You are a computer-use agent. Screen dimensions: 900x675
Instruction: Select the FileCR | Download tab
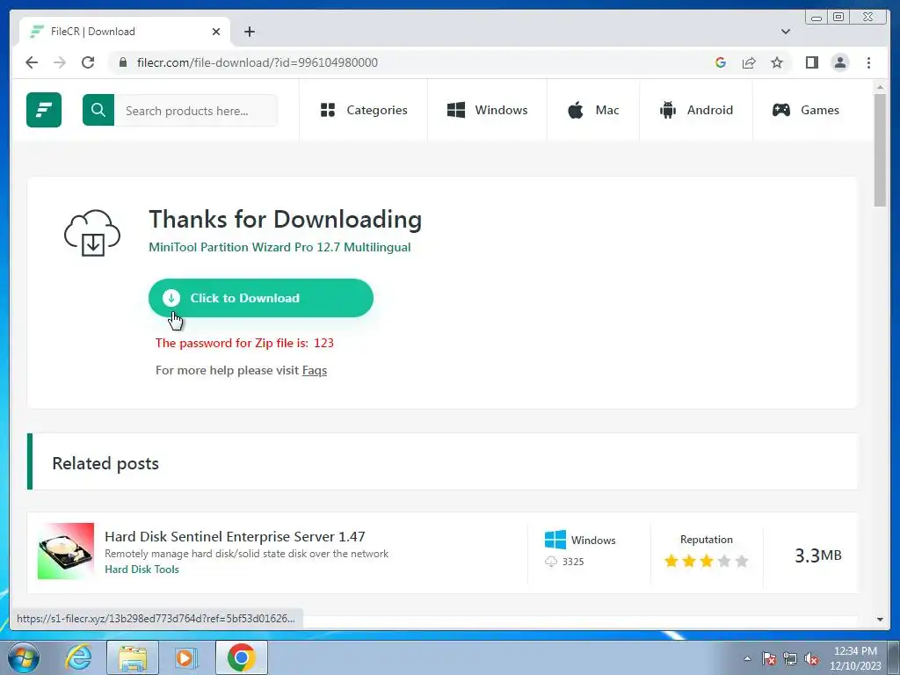125,32
